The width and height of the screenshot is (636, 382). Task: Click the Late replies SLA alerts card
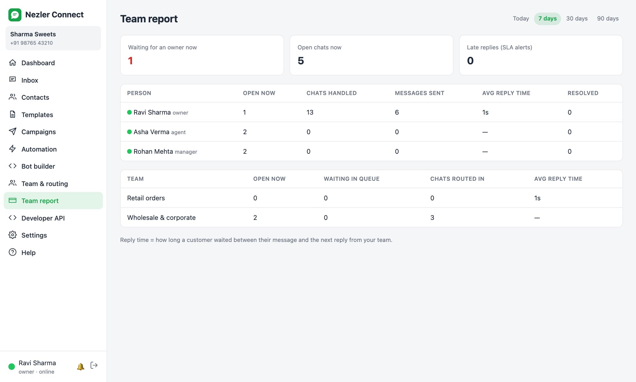click(x=541, y=55)
